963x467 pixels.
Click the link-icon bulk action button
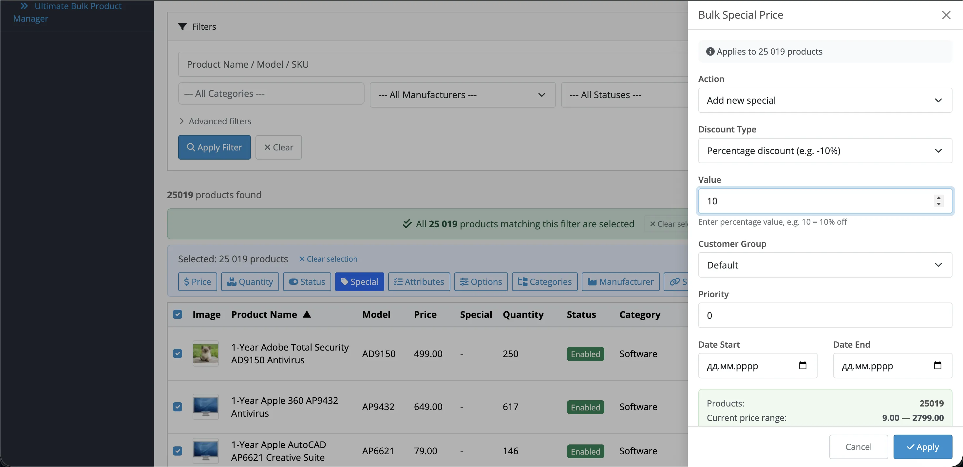tap(676, 282)
